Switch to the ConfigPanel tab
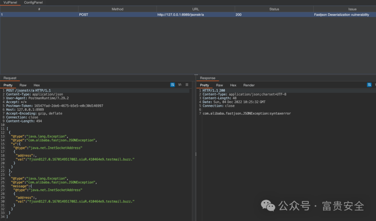This screenshot has height=221, width=376. pos(33,2)
